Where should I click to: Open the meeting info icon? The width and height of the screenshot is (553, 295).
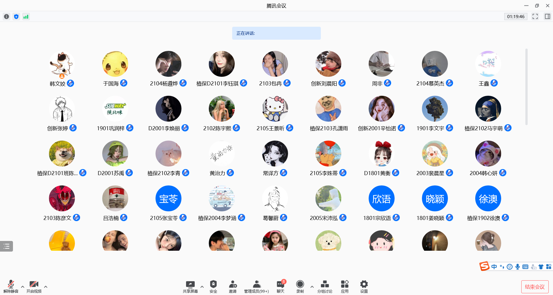[6, 17]
